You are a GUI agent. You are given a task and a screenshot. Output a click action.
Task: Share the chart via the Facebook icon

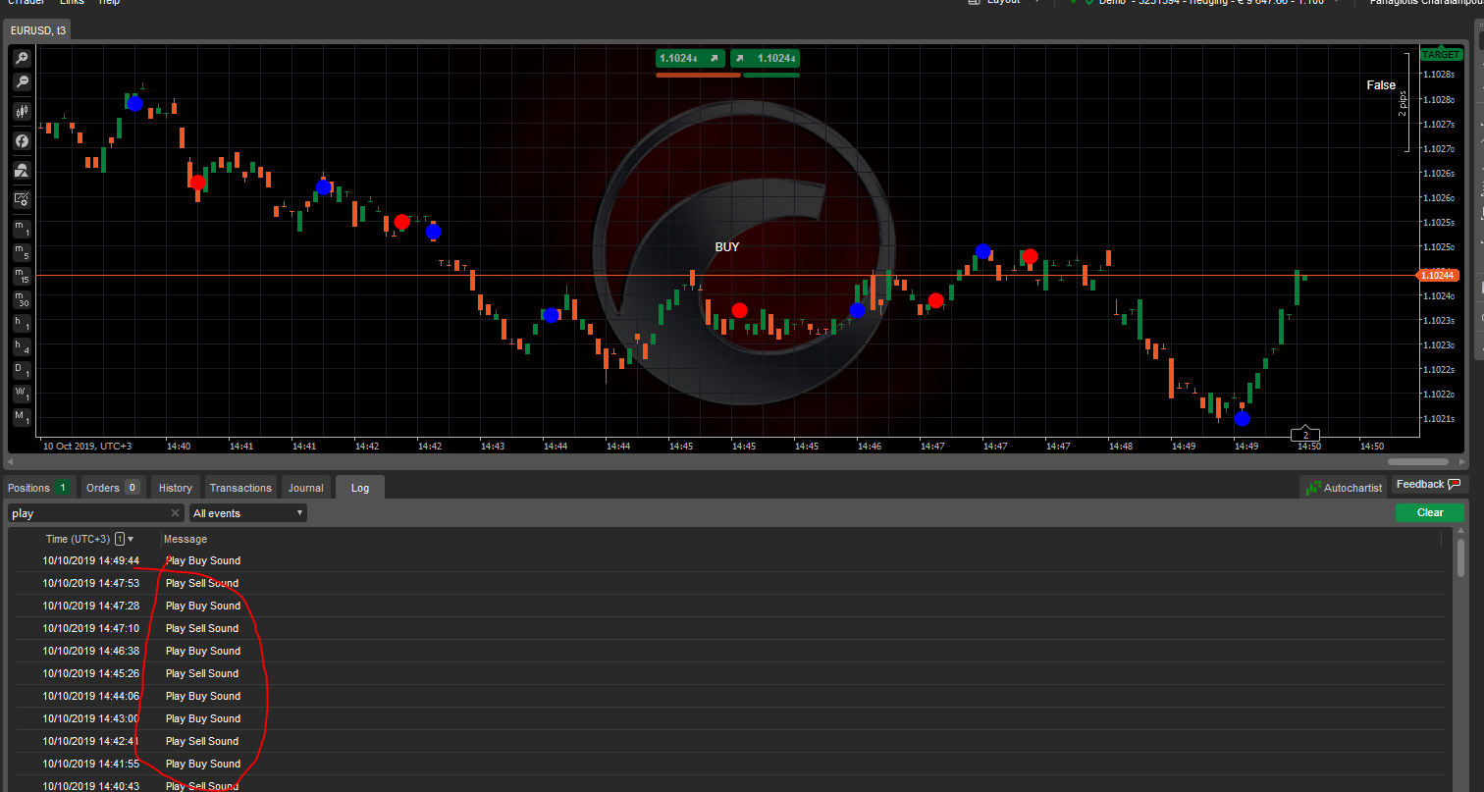pyautogui.click(x=21, y=141)
